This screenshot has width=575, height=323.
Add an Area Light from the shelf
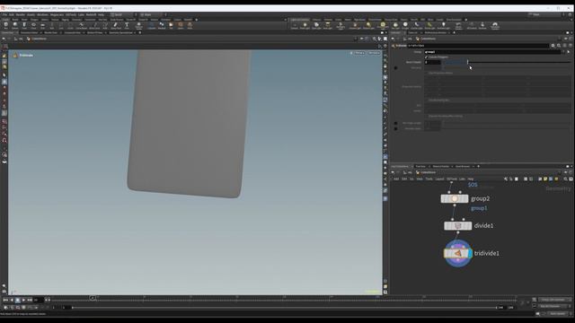[x=327, y=25]
